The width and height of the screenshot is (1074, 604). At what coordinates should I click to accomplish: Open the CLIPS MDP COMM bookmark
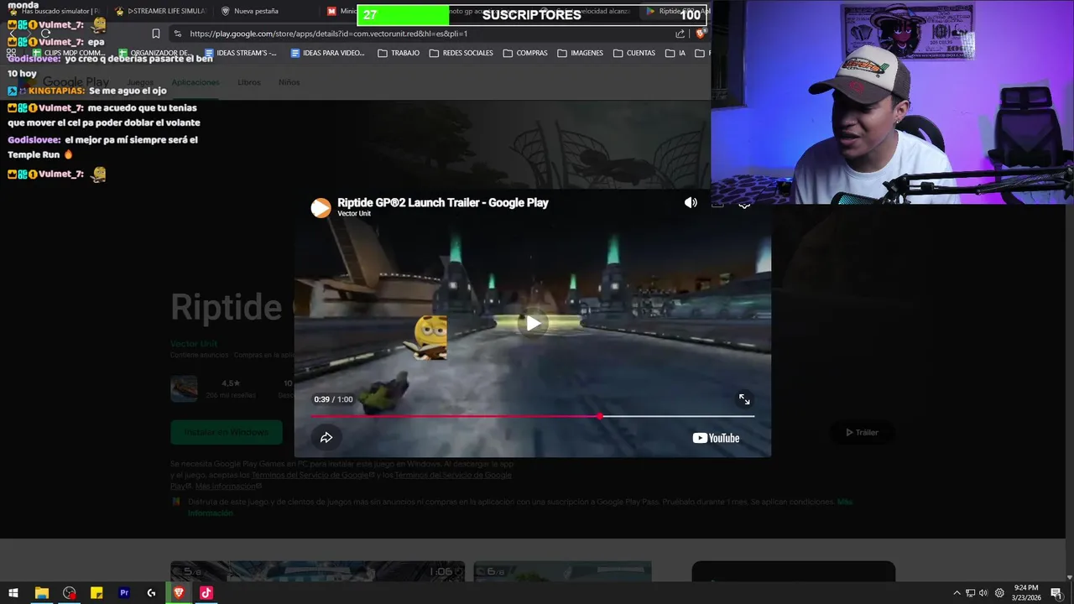click(x=69, y=53)
